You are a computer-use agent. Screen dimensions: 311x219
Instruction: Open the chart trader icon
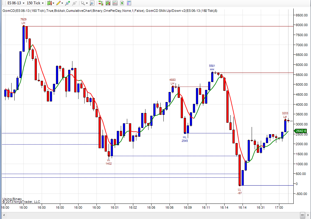pyautogui.click(x=101, y=3)
